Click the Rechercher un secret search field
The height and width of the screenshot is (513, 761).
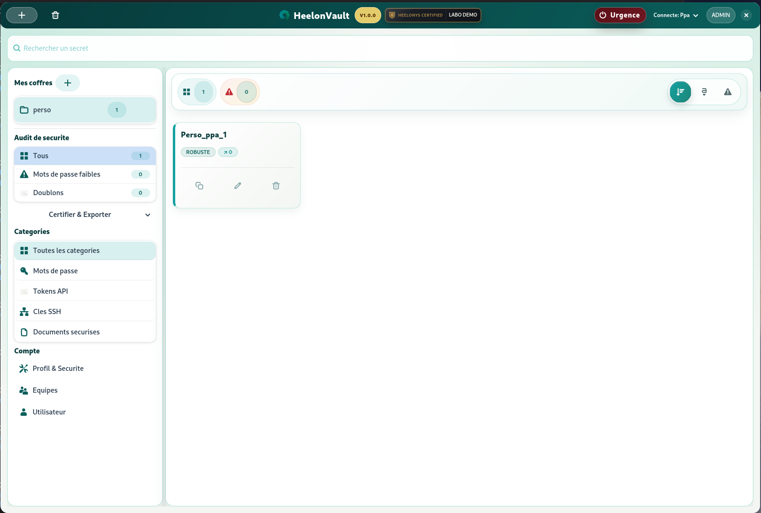tap(380, 48)
